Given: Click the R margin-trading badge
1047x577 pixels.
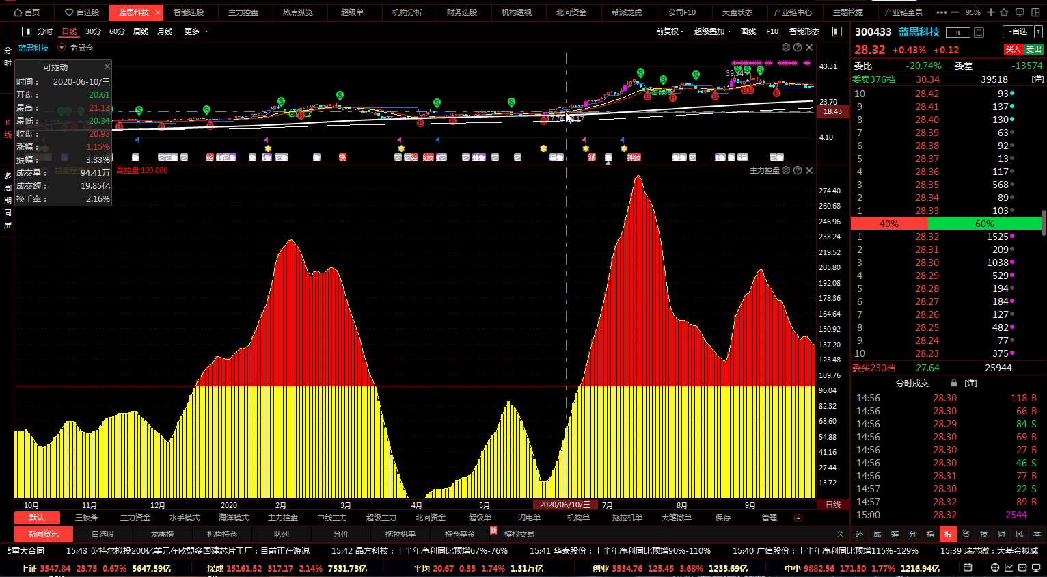Looking at the screenshot, I should point(958,32).
